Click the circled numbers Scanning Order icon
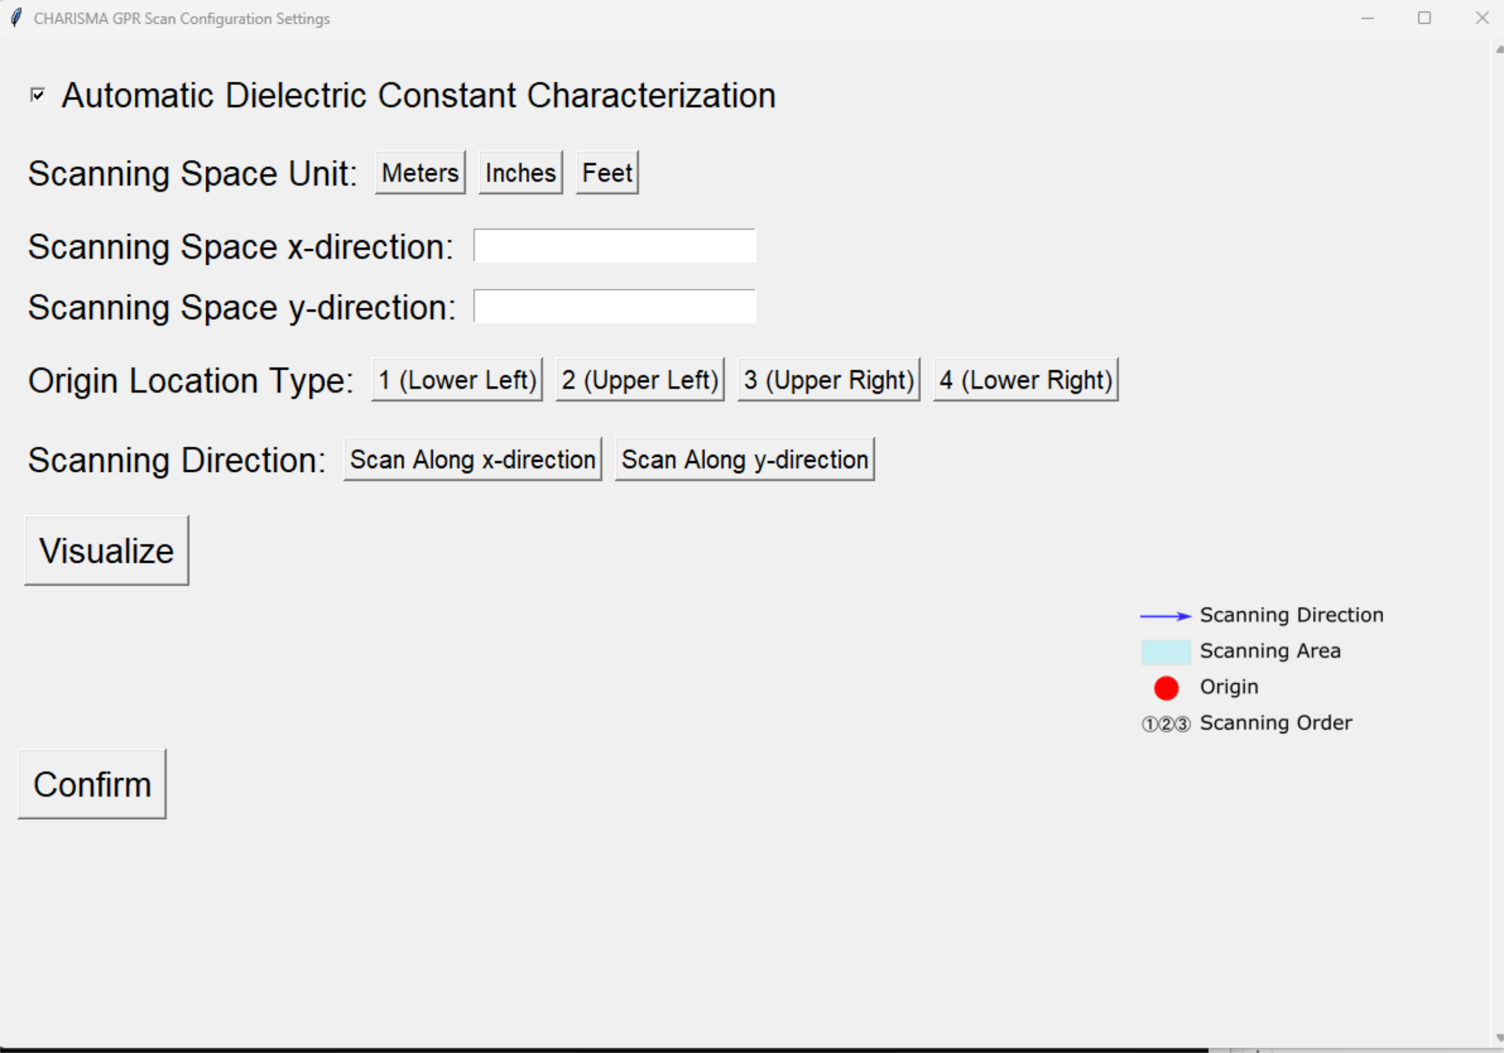 point(1166,724)
